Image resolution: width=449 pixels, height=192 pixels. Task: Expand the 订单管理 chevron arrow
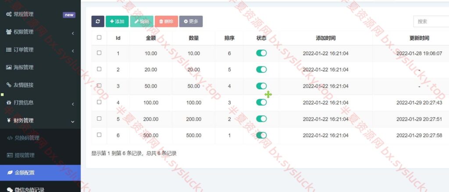(x=73, y=51)
